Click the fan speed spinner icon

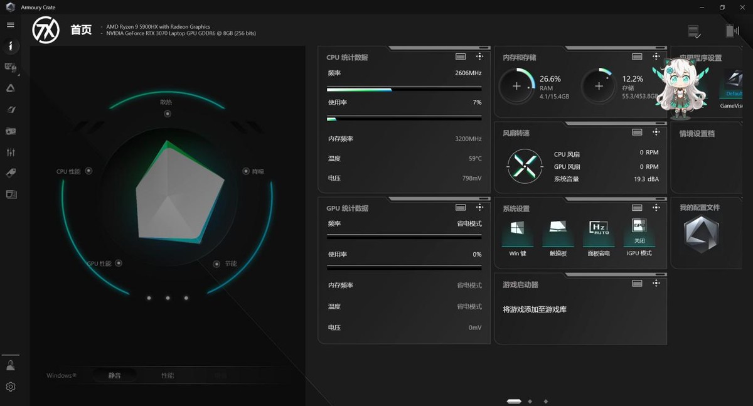point(525,166)
